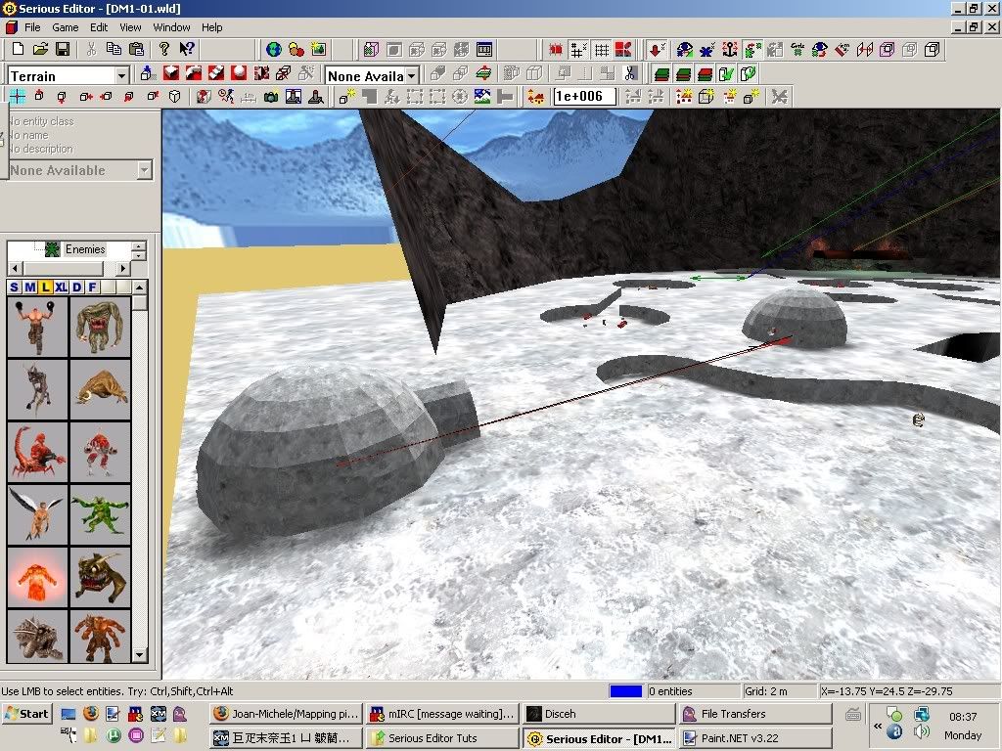This screenshot has width=1002, height=751.
Task: Save the world with floppy disk icon
Action: (62, 49)
